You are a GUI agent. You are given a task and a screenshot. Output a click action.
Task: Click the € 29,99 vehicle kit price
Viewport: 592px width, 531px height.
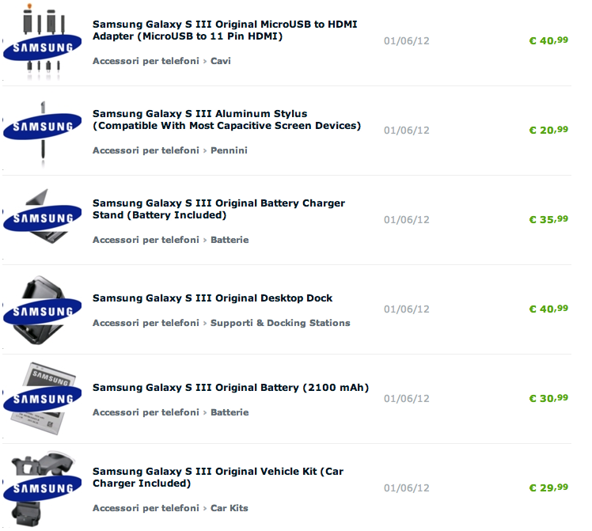point(548,487)
